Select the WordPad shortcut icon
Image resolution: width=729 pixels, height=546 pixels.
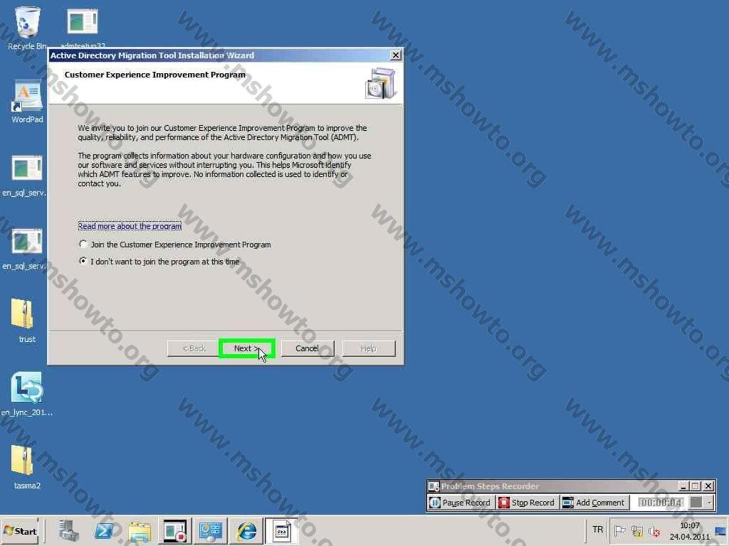(x=27, y=101)
